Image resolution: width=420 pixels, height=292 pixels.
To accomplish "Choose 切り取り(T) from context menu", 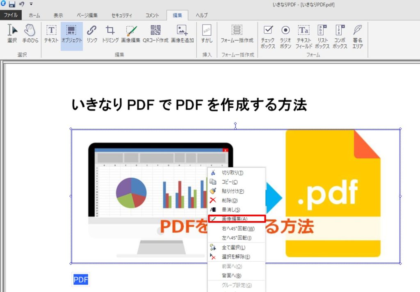I will click(237, 173).
